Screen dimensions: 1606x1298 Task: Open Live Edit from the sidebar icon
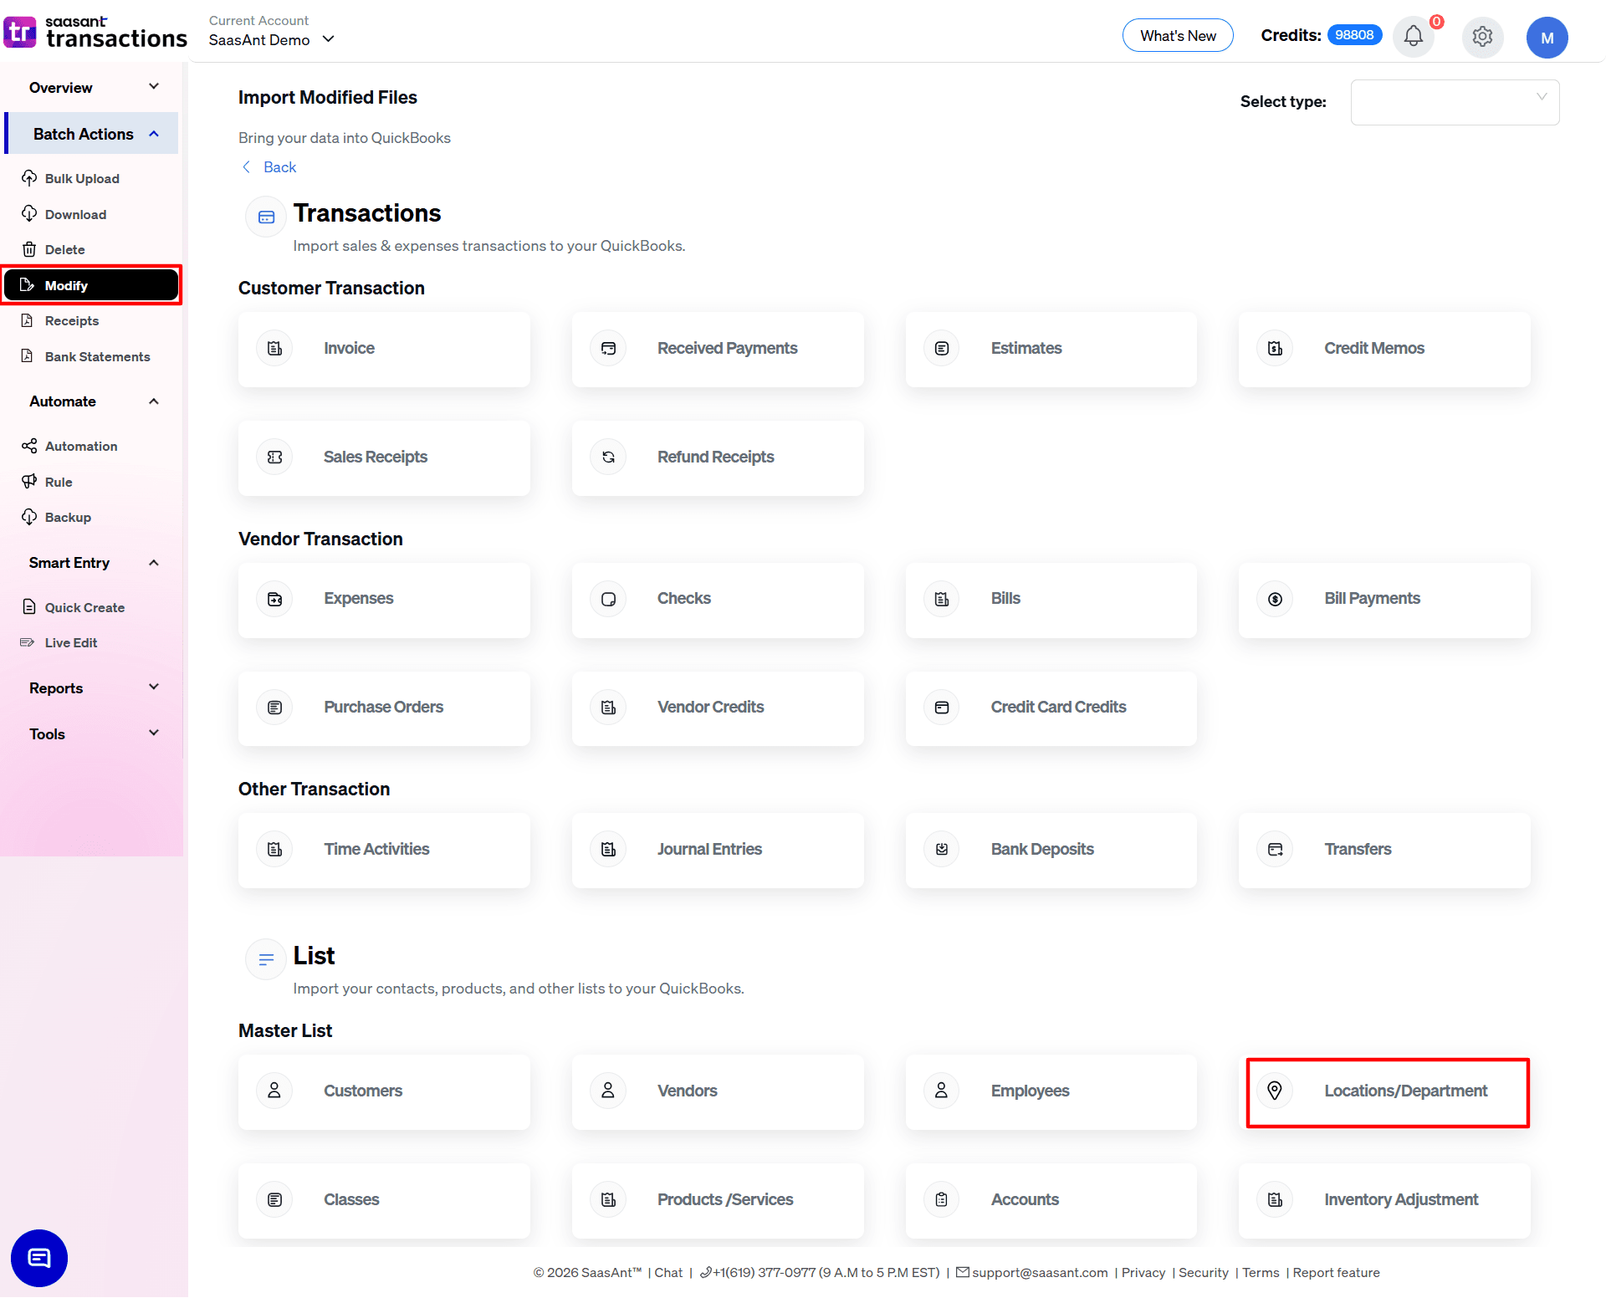tap(27, 642)
